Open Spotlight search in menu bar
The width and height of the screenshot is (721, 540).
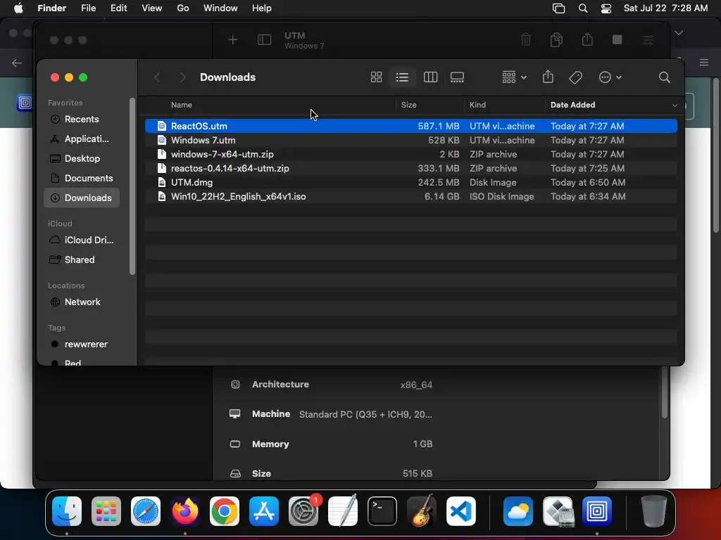[x=582, y=8]
